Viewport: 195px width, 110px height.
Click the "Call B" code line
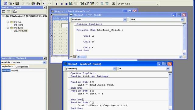89,42
